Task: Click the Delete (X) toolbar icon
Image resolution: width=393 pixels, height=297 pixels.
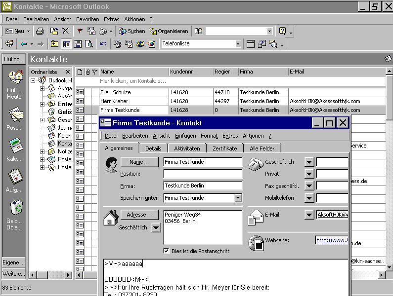Action: [x=65, y=31]
